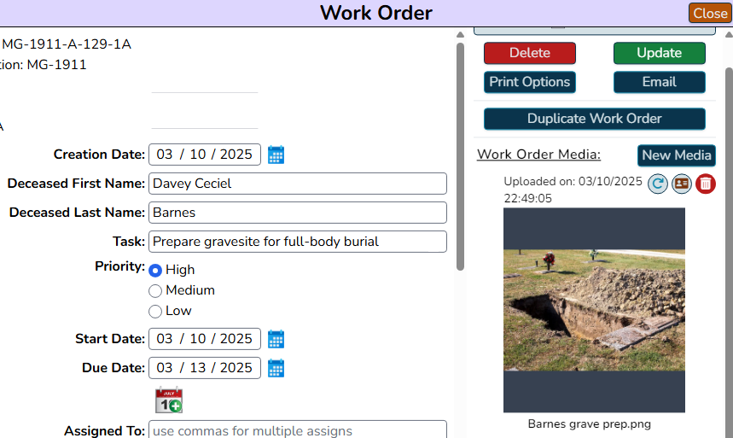733x438 pixels.
Task: Click the Print Options button
Action: point(530,82)
